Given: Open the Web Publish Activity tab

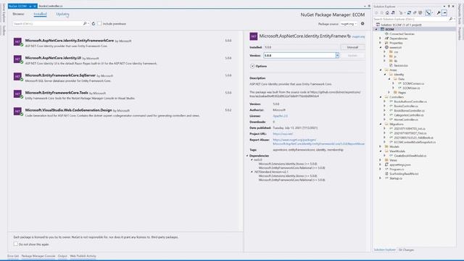Looking at the screenshot, I should 83,256.
